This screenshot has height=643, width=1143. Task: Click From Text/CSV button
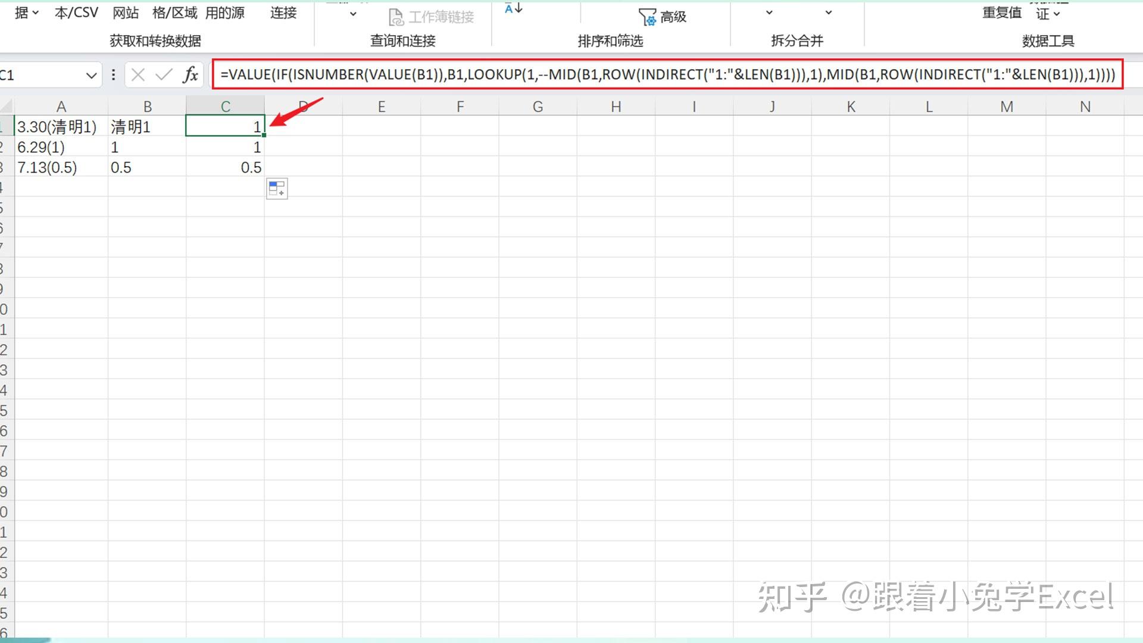point(76,13)
